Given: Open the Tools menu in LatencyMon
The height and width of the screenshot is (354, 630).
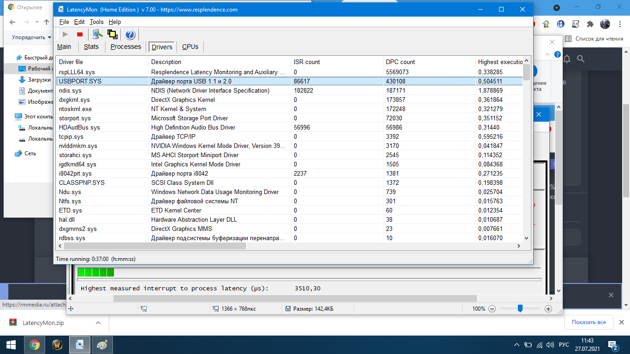Looking at the screenshot, I should [x=96, y=22].
